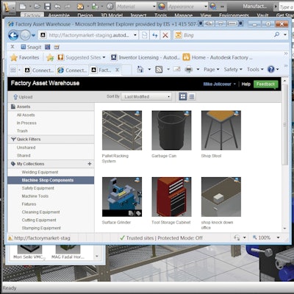The image size is (294, 294).
Task: Click Compatibility View icon in address bar
Action: click(145, 35)
